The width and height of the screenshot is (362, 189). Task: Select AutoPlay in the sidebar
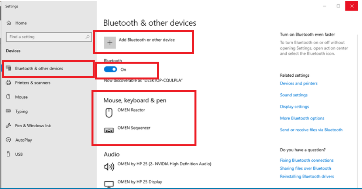pos(24,140)
